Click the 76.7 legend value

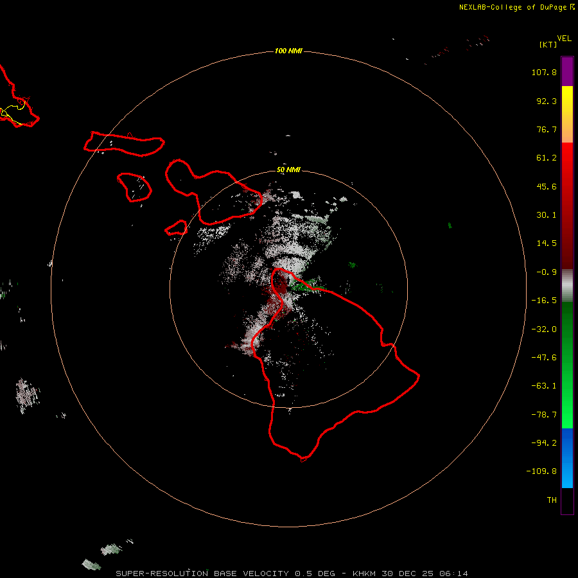pyautogui.click(x=547, y=129)
